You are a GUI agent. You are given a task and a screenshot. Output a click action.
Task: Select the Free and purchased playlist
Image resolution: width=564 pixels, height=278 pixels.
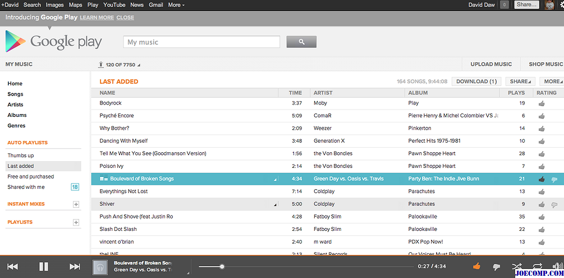31,176
